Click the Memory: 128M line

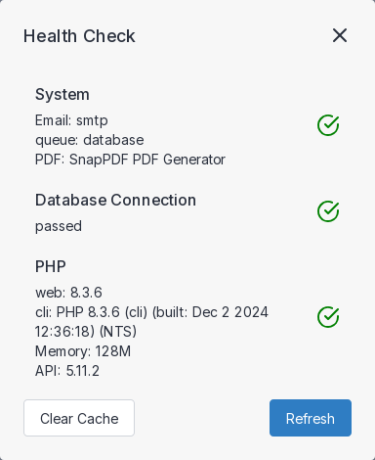(x=83, y=351)
